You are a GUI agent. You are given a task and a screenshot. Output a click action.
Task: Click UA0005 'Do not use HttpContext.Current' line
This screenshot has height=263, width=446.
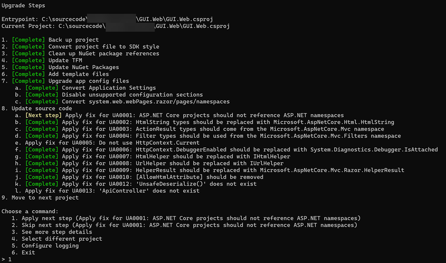(107, 142)
